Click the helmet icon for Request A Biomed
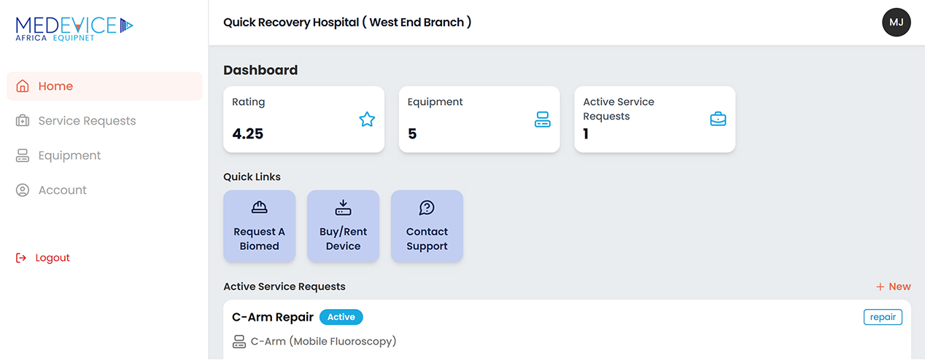 coord(259,208)
